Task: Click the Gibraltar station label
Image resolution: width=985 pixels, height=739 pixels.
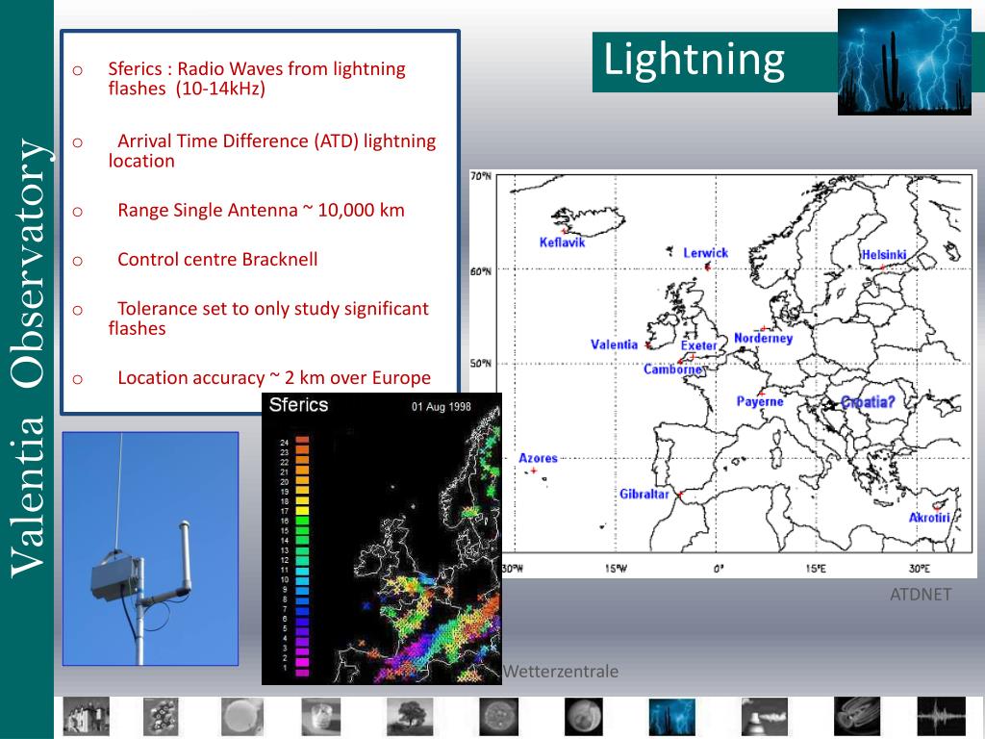Action: tap(644, 494)
